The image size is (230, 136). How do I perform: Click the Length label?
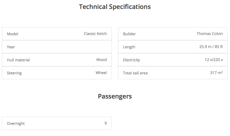pyautogui.click(x=129, y=47)
